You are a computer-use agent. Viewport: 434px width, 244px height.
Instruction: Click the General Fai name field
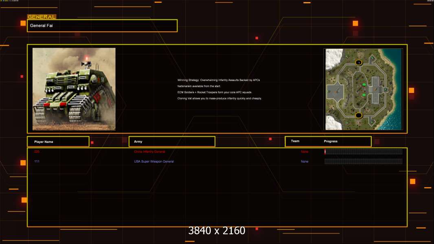(x=102, y=26)
